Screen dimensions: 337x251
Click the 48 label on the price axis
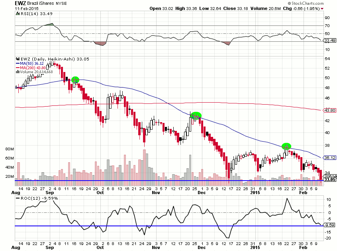point(327,88)
